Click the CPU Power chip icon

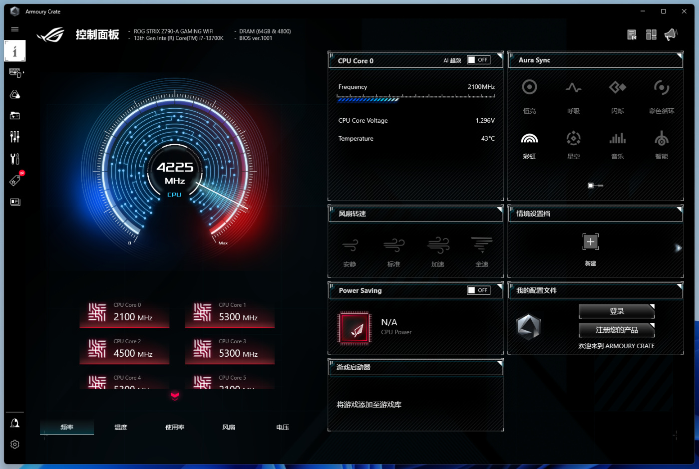[355, 328]
